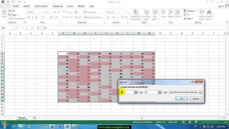Click Decrease Font Size icon
This screenshot has width=229, height=129.
[59, 12]
